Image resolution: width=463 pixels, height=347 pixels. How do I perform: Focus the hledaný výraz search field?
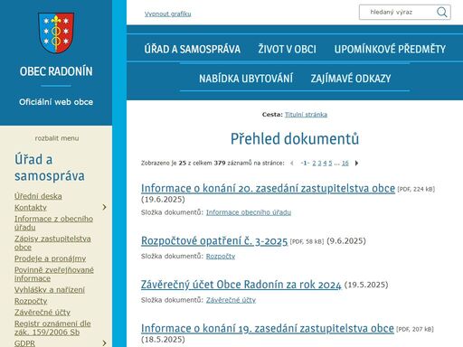(x=398, y=12)
